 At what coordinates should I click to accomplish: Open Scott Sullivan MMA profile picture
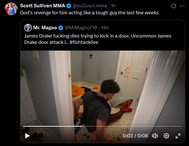click(x=11, y=9)
